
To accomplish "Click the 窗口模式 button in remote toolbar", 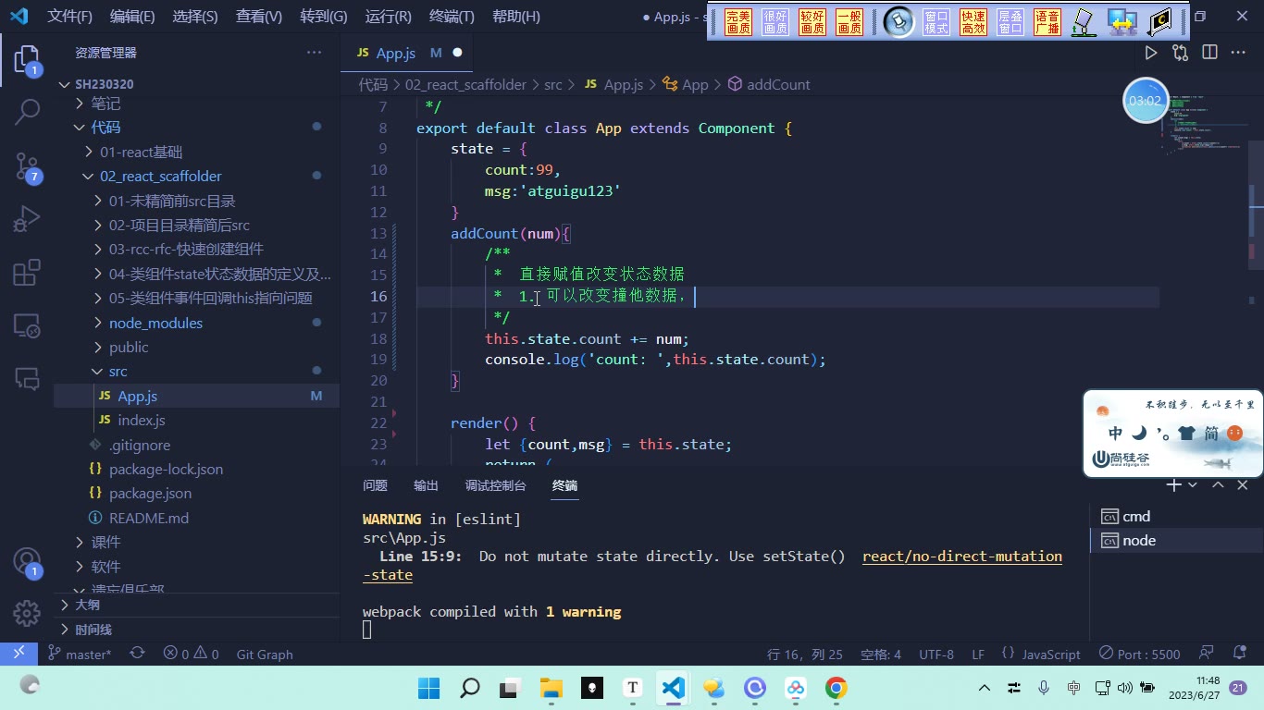I will pos(936,22).
